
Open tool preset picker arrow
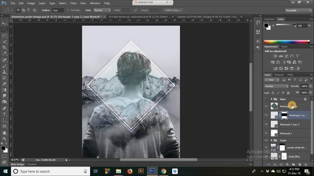(12, 10)
